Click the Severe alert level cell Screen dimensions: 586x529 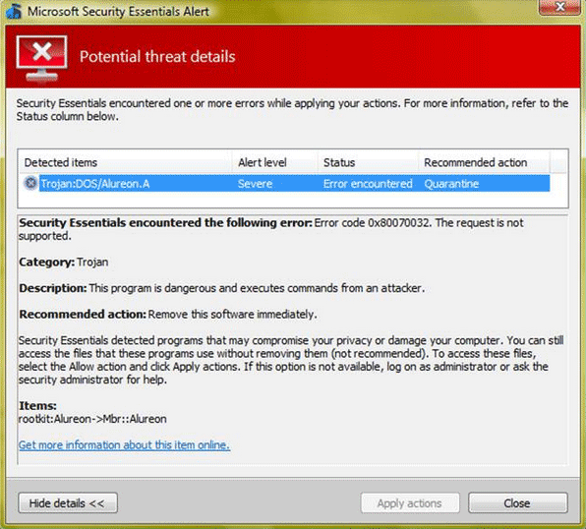(x=256, y=184)
